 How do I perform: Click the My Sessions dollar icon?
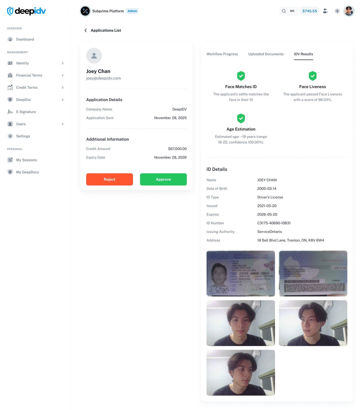10,160
